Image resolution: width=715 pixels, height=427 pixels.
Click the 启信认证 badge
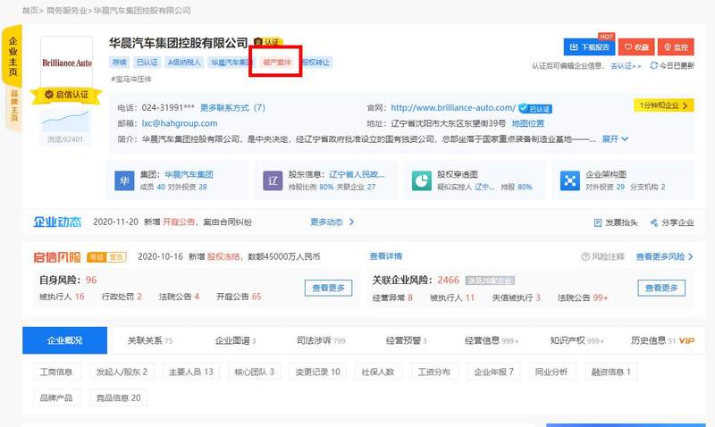coord(66,95)
